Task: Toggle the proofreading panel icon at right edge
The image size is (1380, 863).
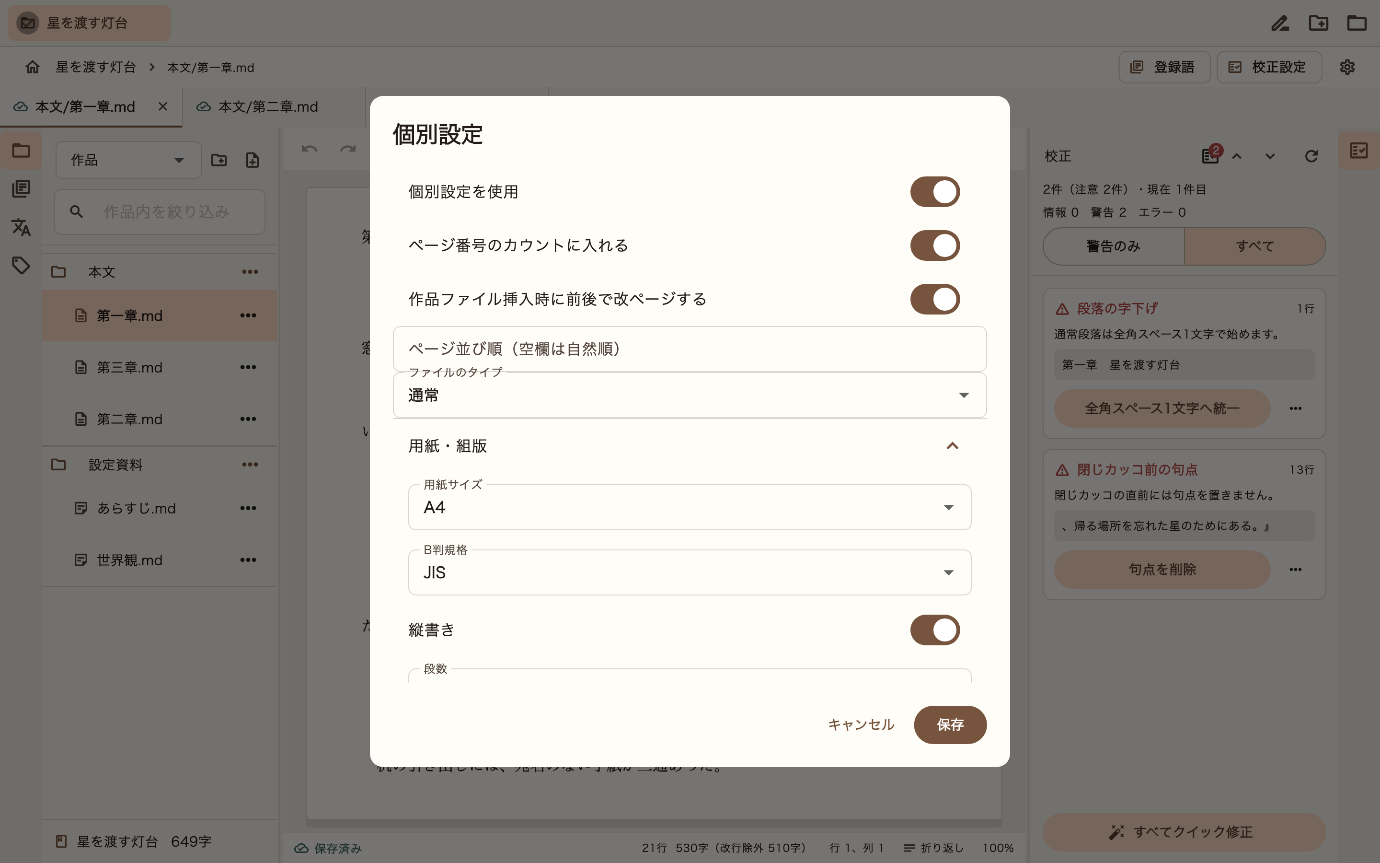Action: (x=1359, y=151)
